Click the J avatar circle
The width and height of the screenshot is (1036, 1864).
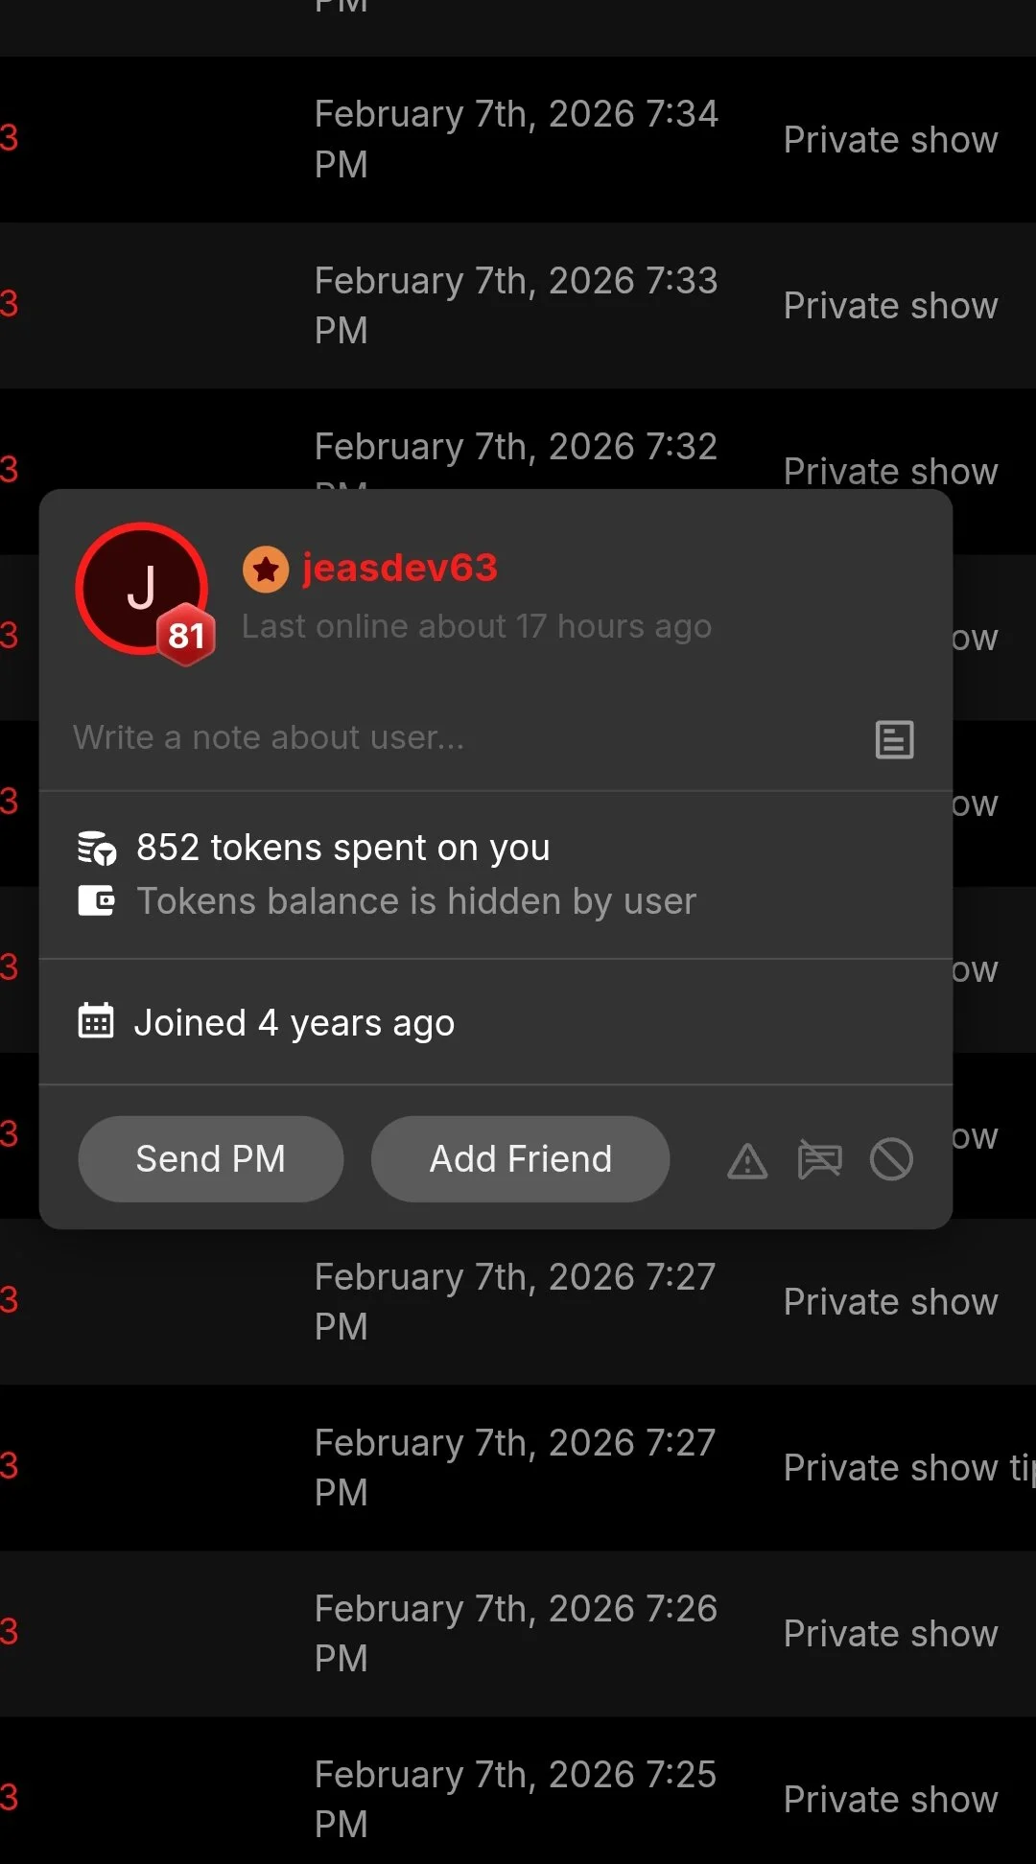click(x=136, y=583)
